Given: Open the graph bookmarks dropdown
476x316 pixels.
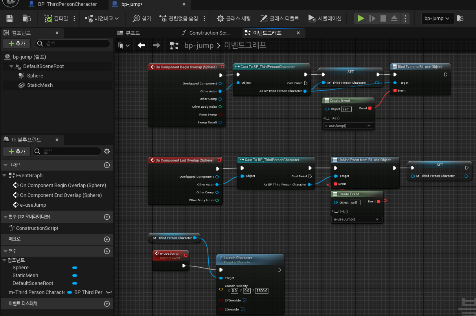Looking at the screenshot, I should click(x=124, y=46).
